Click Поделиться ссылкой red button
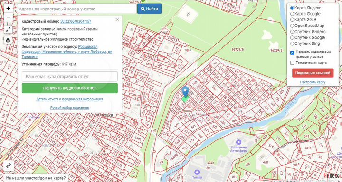 [x=313, y=73]
